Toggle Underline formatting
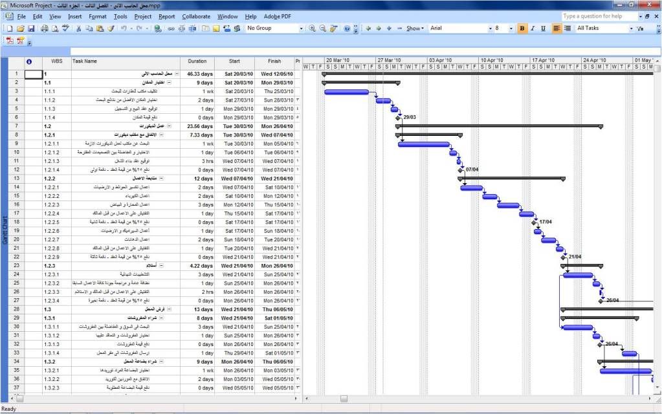 pyautogui.click(x=544, y=28)
